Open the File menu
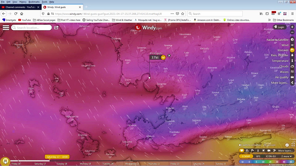Image resolution: width=296 pixels, height=166 pixels. pos(3,2)
